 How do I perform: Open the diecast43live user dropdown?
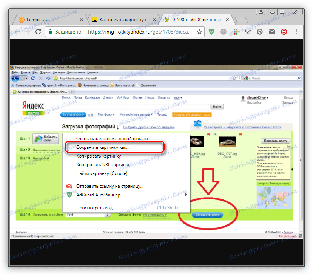point(257,98)
